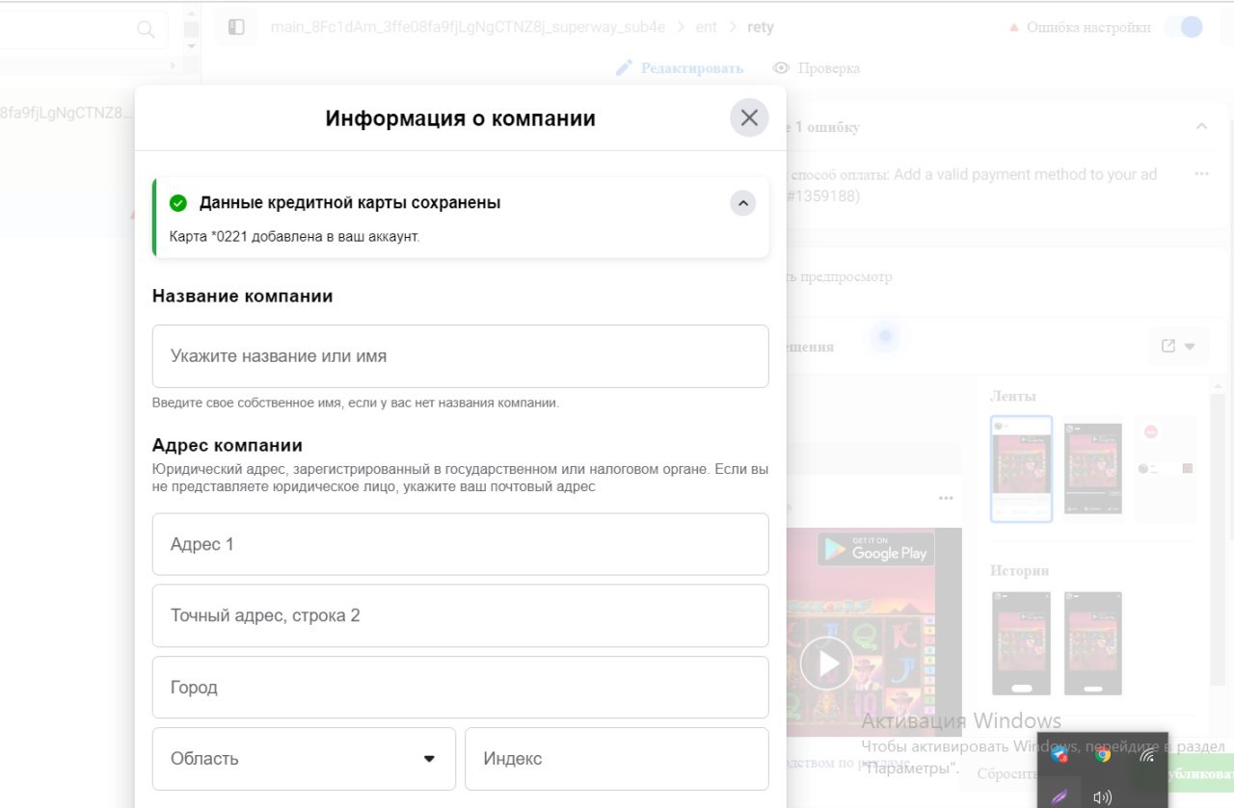Viewport: 1234px width, 808px height.
Task: Select the first feed placement thumbnail
Action: coord(1021,468)
